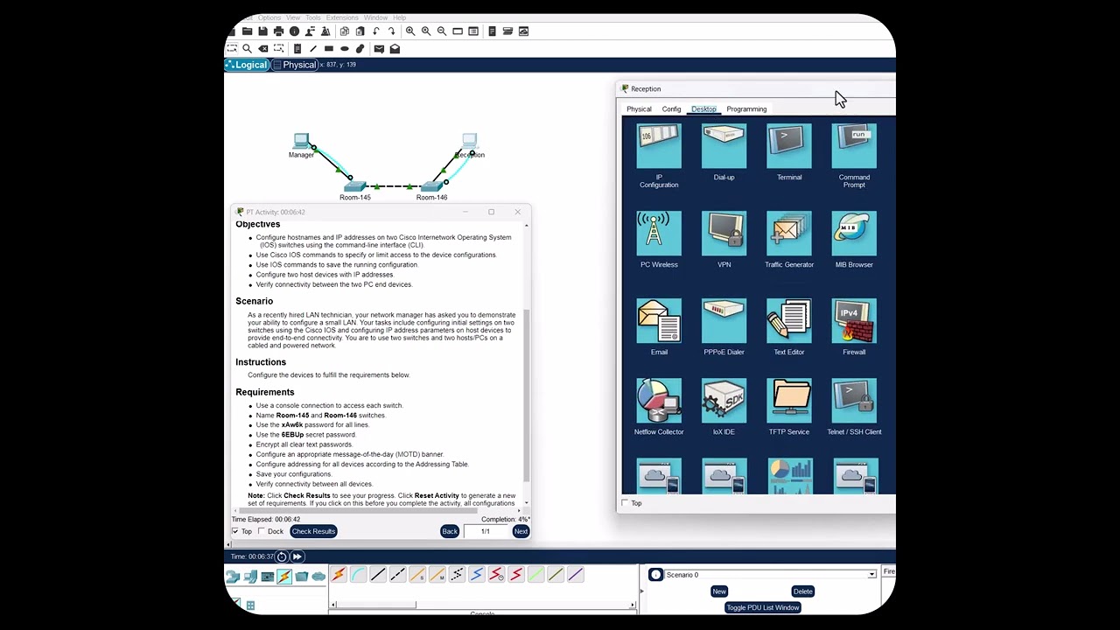
Task: Open the Telnet / SSH Client
Action: coord(854,407)
